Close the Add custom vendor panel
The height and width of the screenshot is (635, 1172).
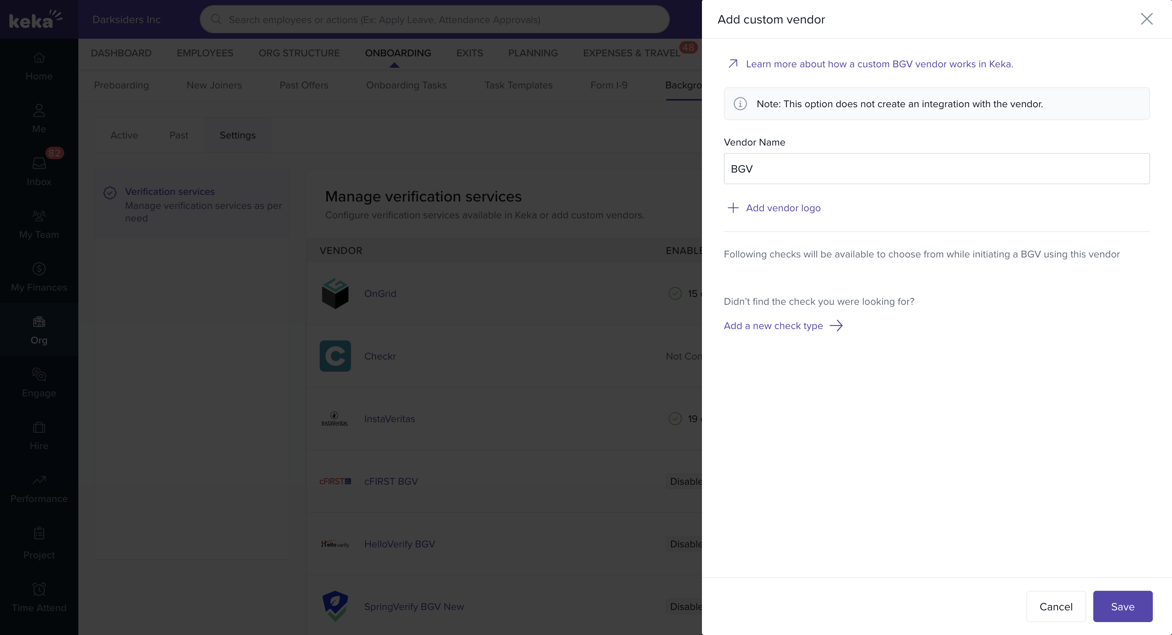(x=1147, y=19)
